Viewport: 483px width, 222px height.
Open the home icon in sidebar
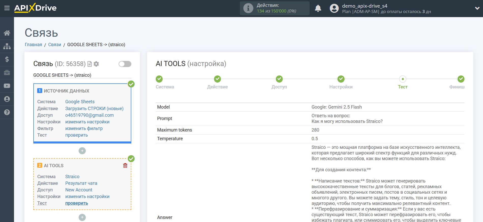[7, 33]
